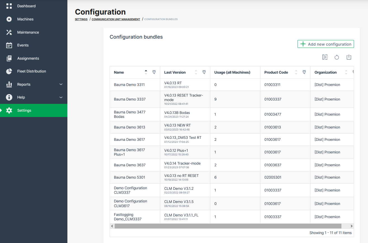Screen dimensions: 368x243
Task: Click the refresh table icon
Action: pyautogui.click(x=337, y=57)
